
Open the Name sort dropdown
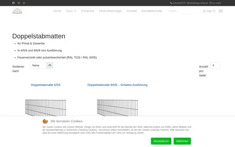38,65
